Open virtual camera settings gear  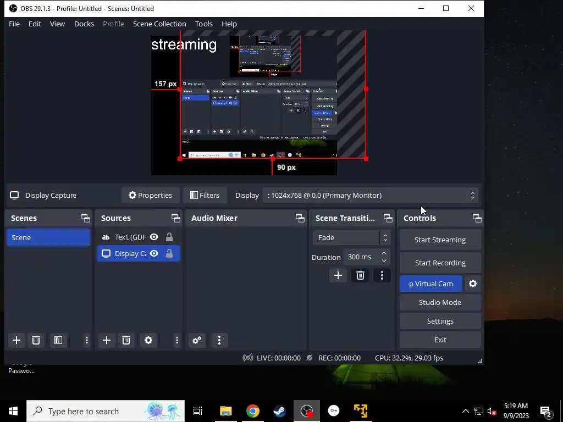click(473, 284)
